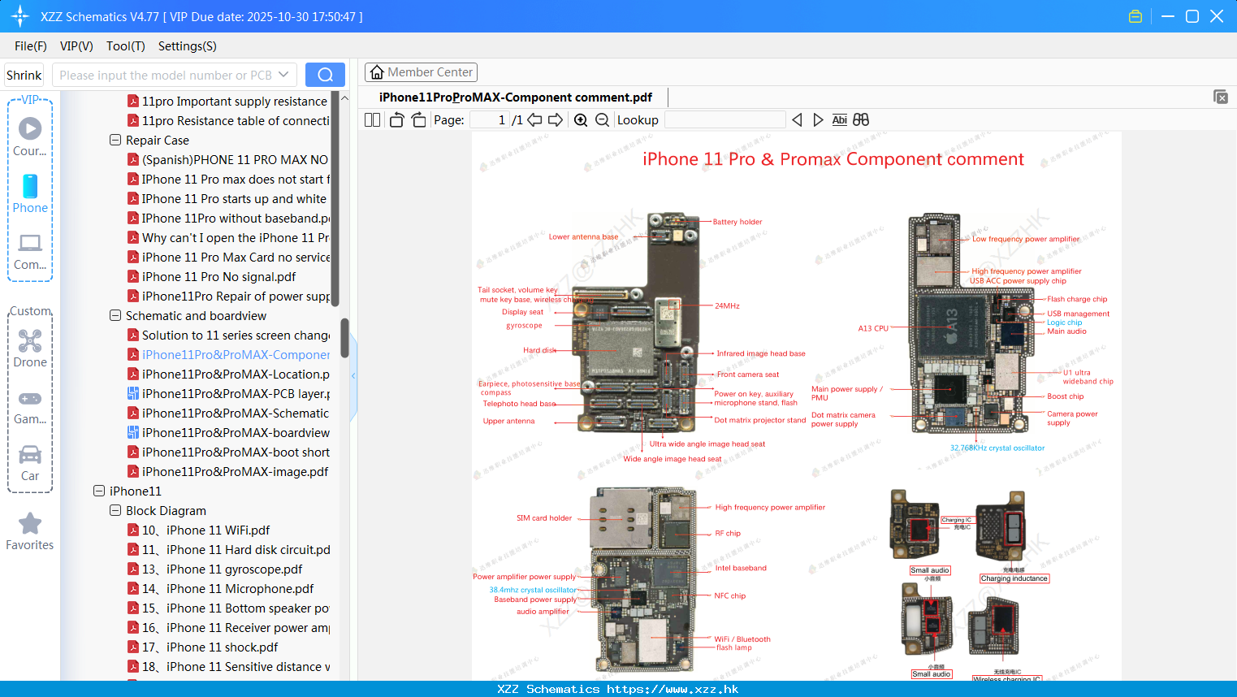Open the Settings(S) menu
Screen dimensions: 1237x697
(x=188, y=46)
